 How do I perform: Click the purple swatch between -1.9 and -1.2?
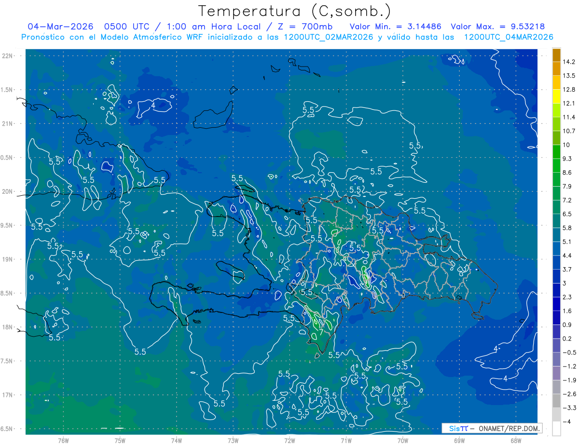click(556, 373)
